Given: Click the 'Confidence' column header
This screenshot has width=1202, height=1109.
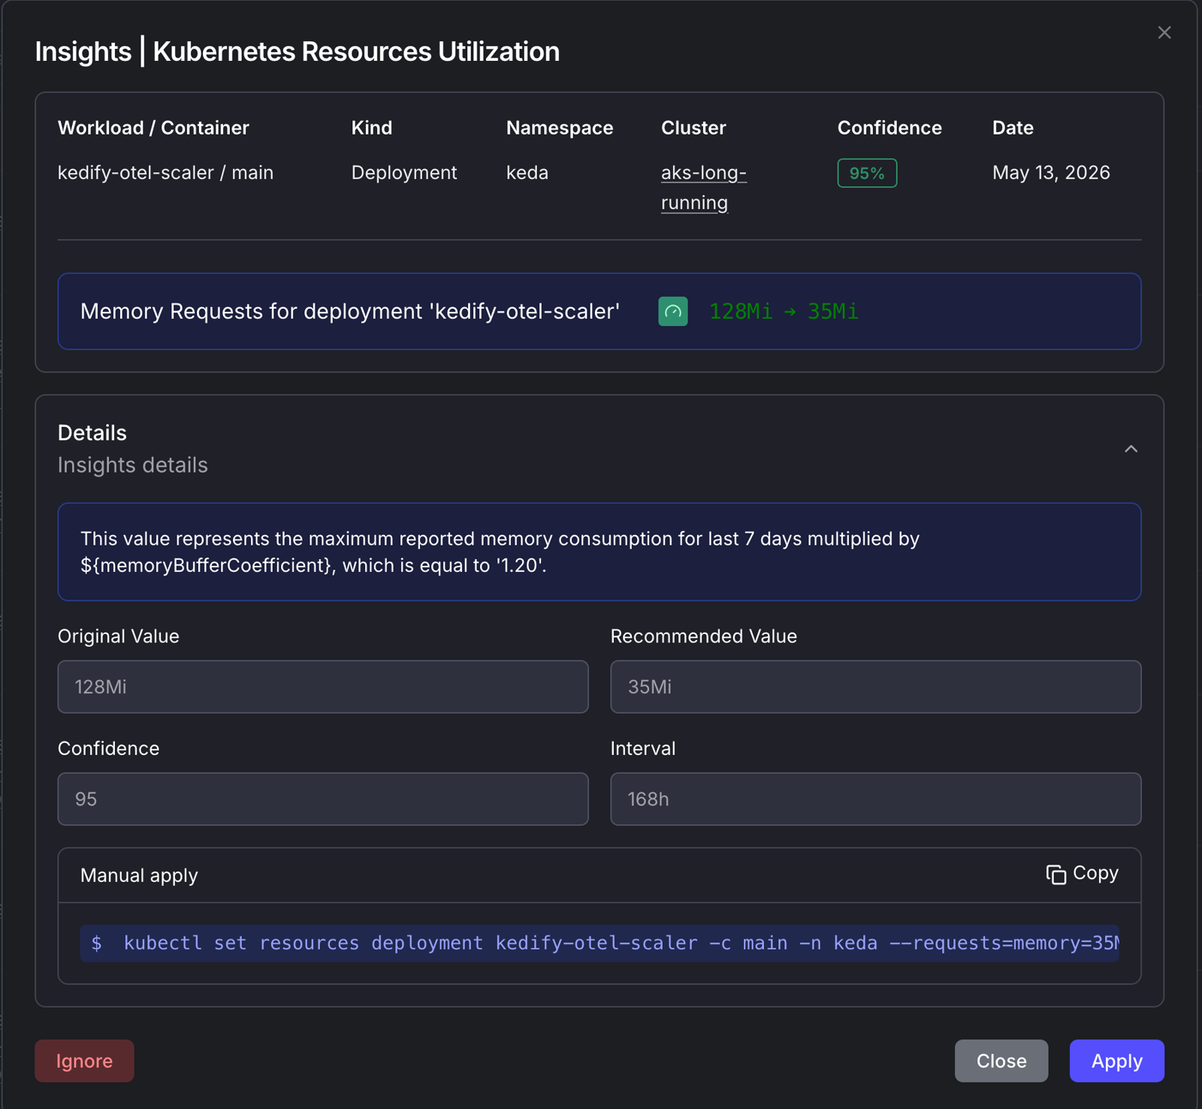Looking at the screenshot, I should 889,128.
